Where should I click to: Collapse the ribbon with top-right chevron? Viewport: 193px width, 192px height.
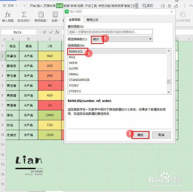pyautogui.click(x=191, y=6)
